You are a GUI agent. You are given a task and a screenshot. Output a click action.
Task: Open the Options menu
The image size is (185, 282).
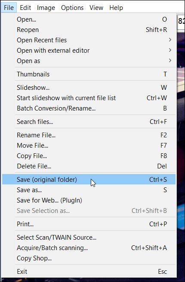click(x=72, y=8)
